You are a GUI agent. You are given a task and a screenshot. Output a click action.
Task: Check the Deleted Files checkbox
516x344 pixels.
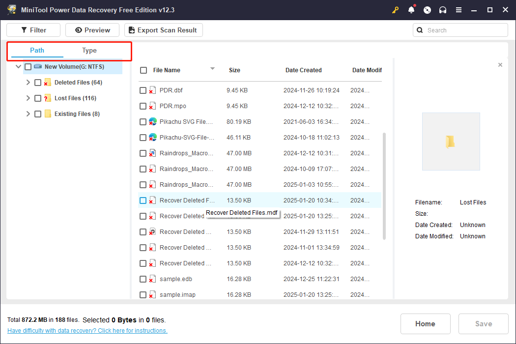pyautogui.click(x=38, y=82)
